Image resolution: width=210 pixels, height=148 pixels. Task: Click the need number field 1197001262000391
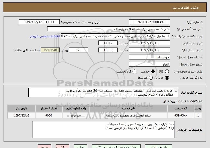(x=149, y=22)
